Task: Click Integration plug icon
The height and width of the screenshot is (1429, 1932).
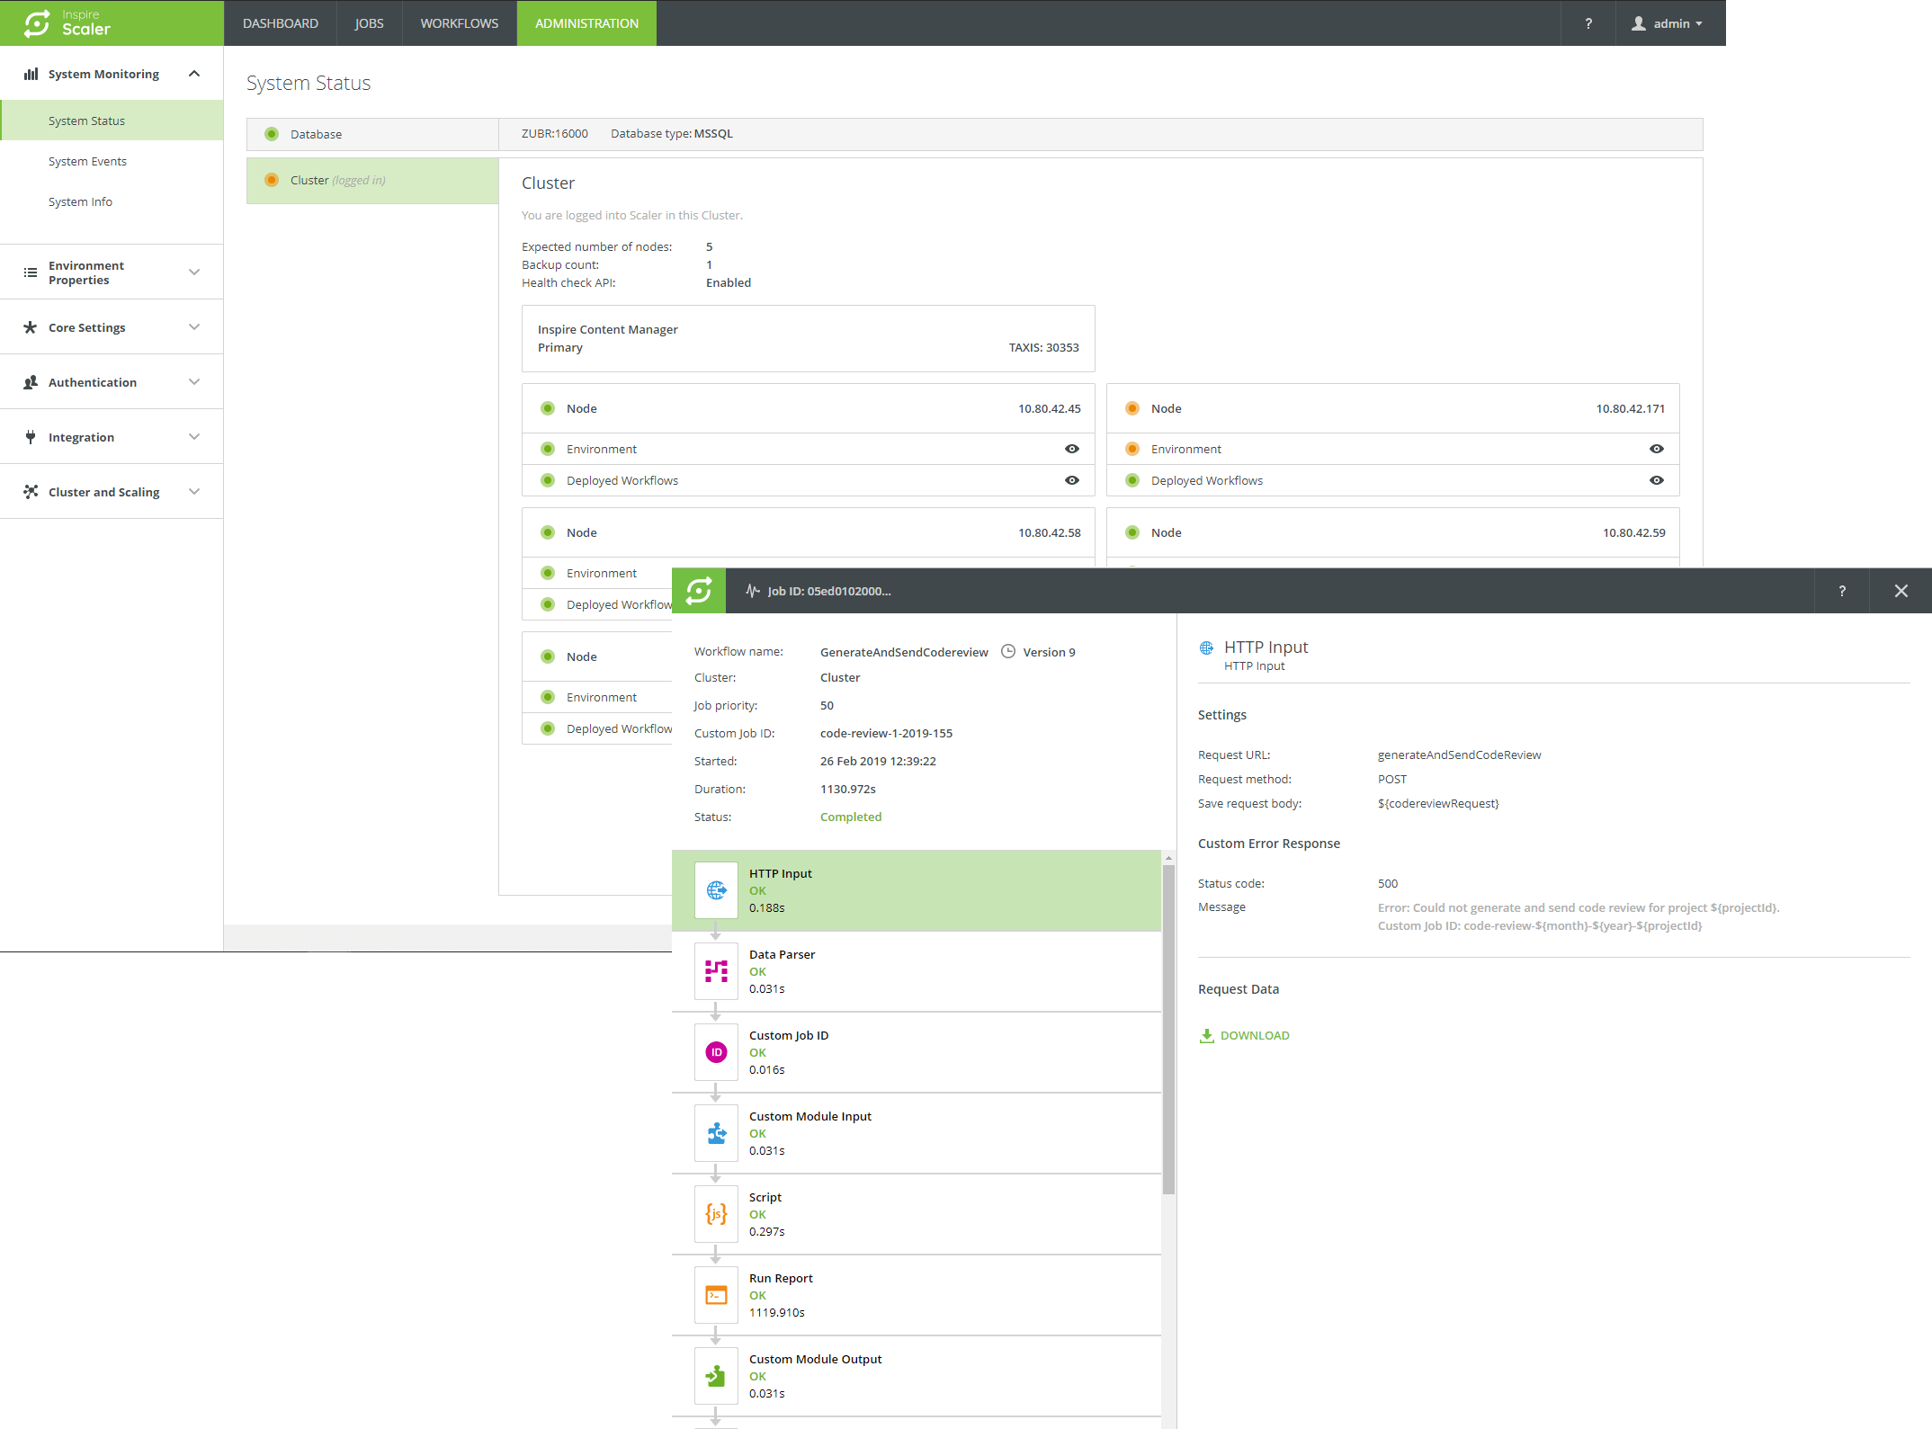Action: (31, 437)
